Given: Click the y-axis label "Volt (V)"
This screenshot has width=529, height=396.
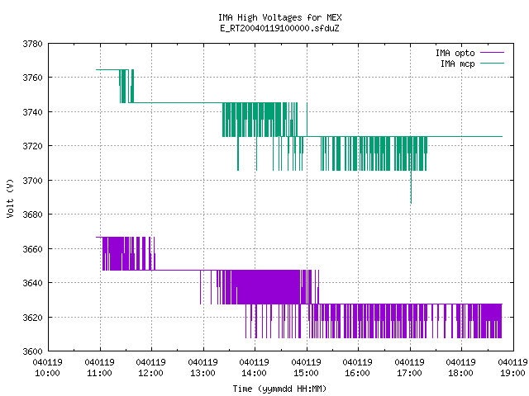Looking at the screenshot, I should click(x=10, y=198).
